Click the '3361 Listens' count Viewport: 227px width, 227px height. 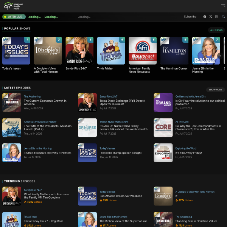108,201
